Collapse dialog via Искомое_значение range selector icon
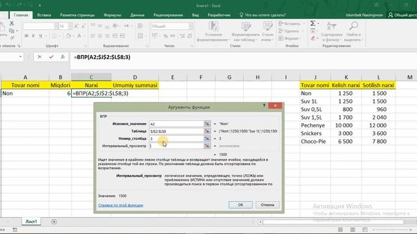 coord(207,124)
